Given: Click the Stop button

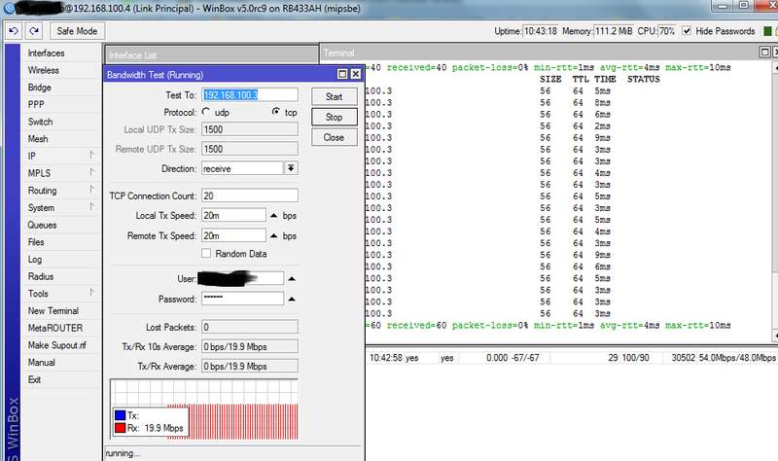Looking at the screenshot, I should (x=334, y=117).
